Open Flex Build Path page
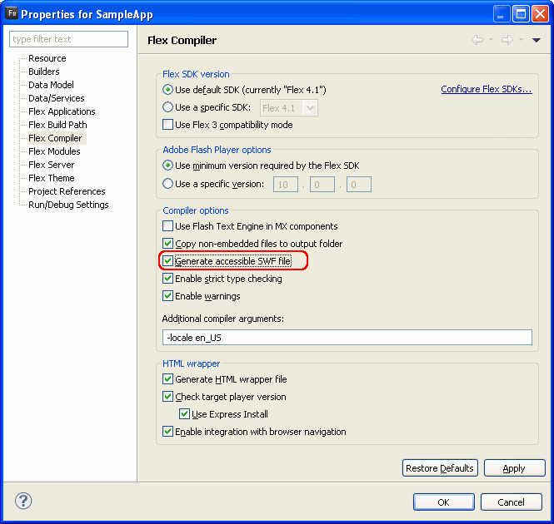The height and width of the screenshot is (524, 554). pyautogui.click(x=57, y=125)
